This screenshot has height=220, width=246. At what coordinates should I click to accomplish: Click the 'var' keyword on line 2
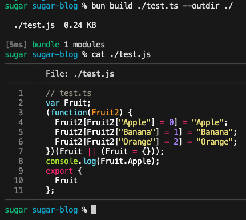coord(53,103)
